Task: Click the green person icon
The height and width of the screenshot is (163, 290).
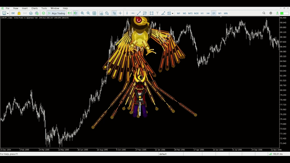Action: pos(277,13)
